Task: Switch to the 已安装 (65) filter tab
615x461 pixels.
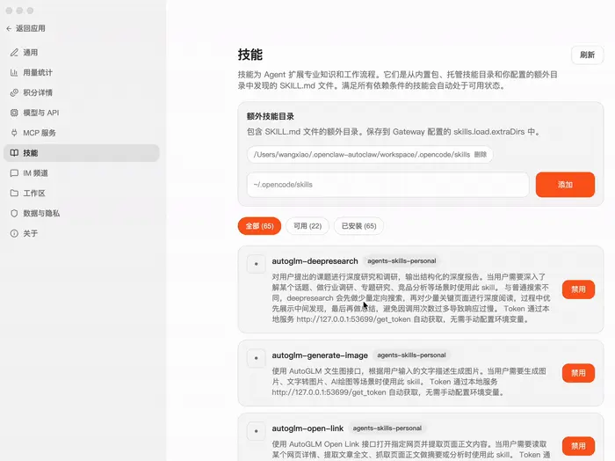Action: pos(358,226)
